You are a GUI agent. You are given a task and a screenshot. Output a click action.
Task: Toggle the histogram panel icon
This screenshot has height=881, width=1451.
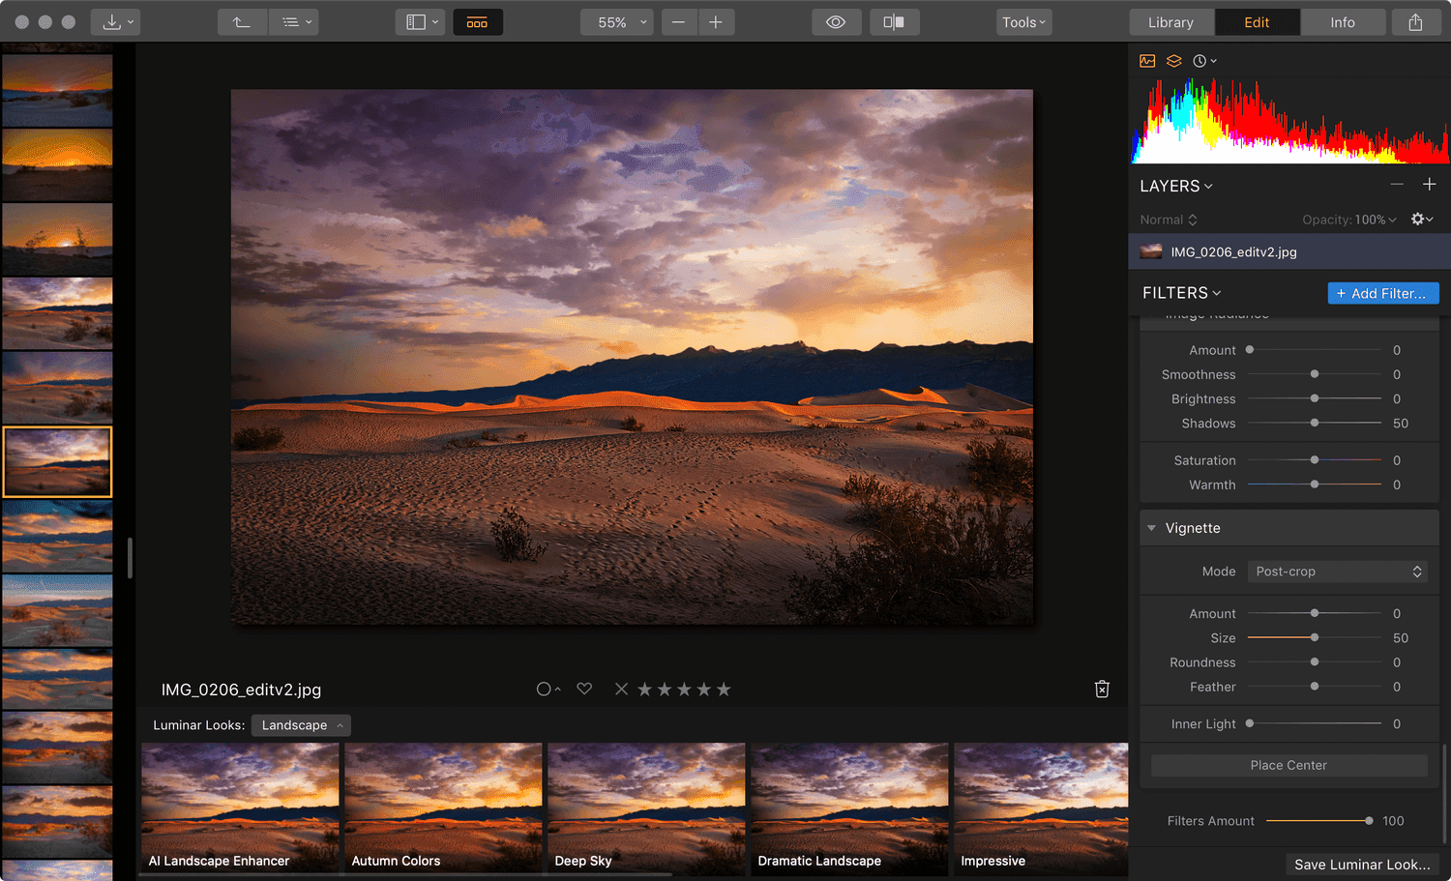[1147, 61]
